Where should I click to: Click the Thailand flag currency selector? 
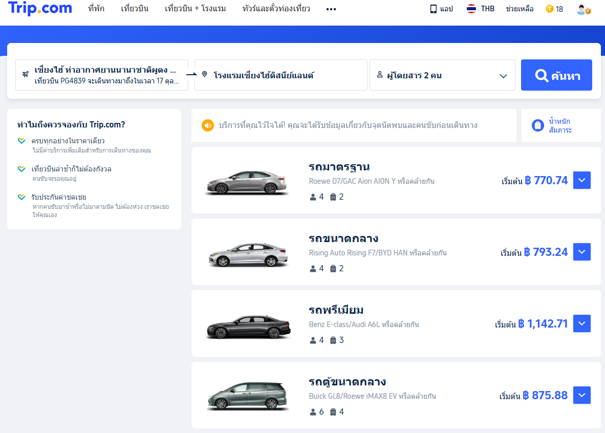click(x=471, y=9)
